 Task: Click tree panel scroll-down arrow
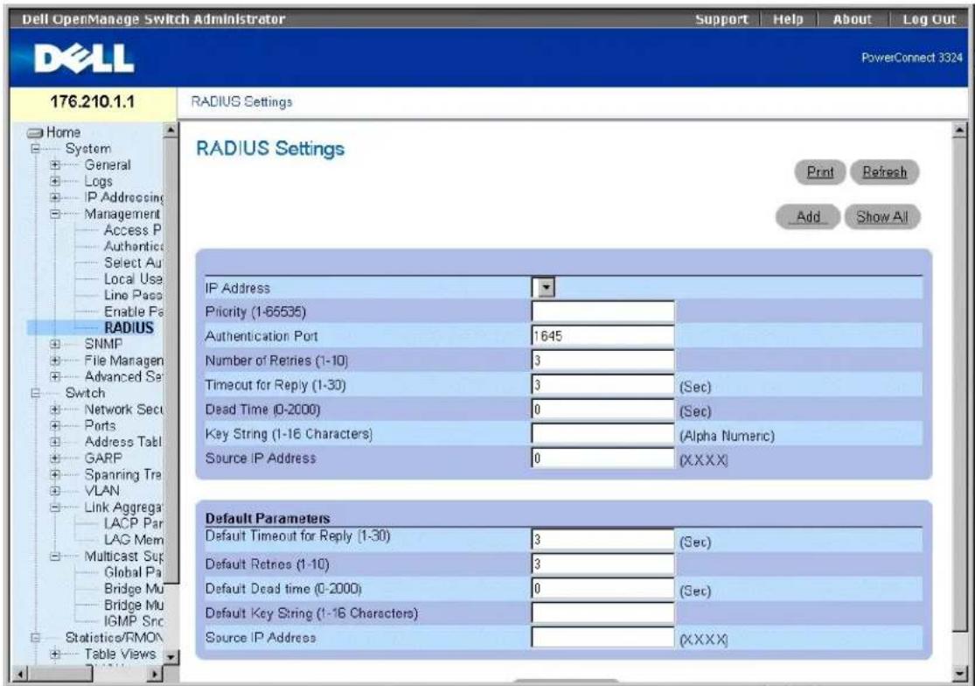point(171,657)
